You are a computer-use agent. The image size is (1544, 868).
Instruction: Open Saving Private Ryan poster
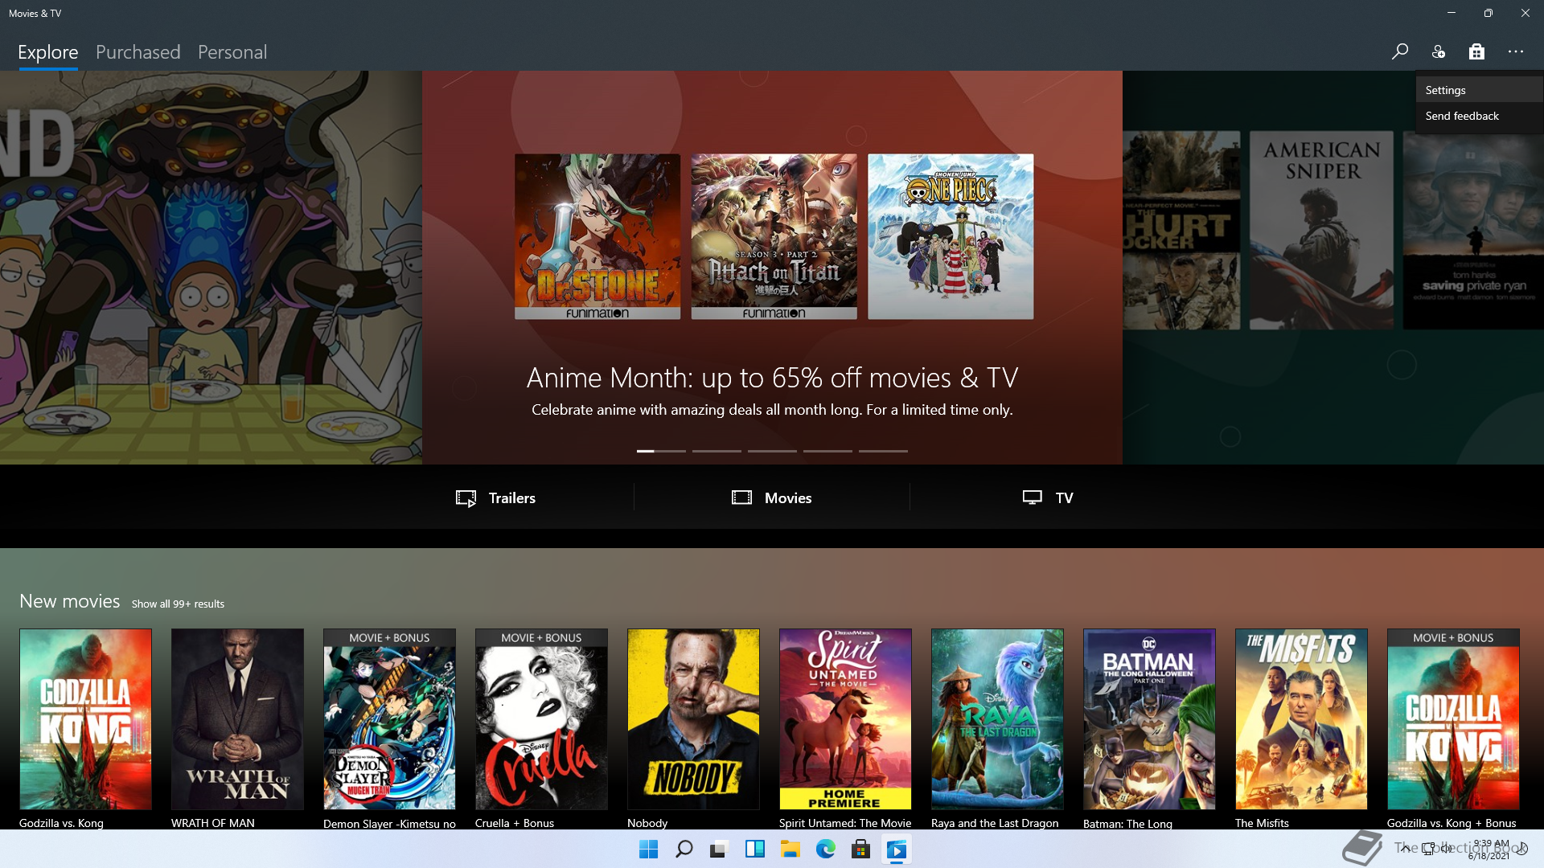point(1473,230)
